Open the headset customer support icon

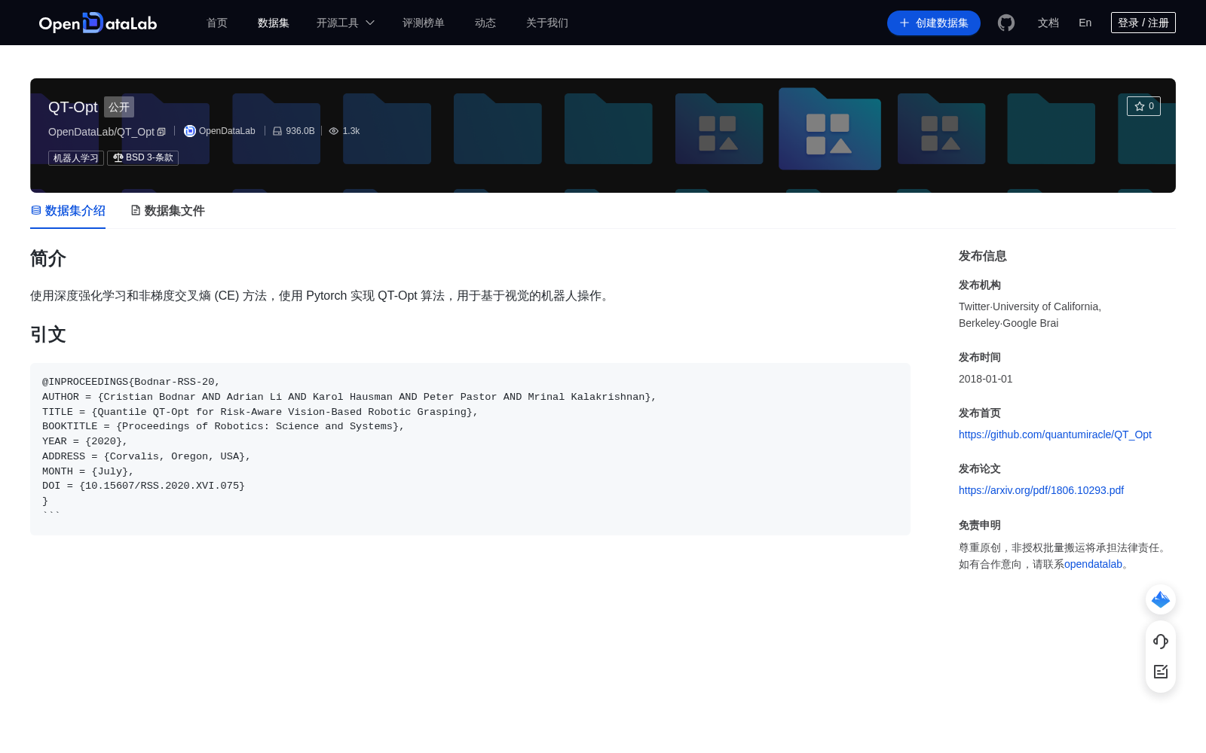pyautogui.click(x=1161, y=642)
